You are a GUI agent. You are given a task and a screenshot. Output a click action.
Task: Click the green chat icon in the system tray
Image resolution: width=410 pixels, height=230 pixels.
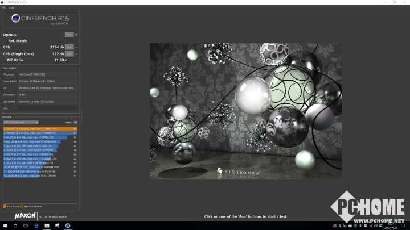[350, 226]
